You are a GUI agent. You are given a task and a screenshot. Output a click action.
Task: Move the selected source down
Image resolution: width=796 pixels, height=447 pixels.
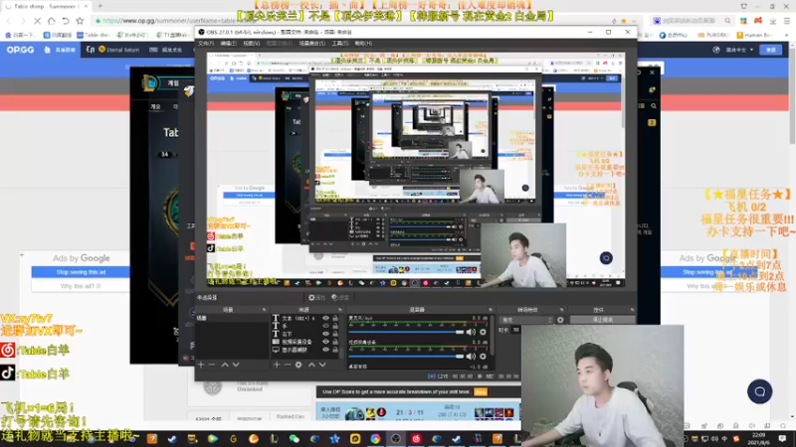point(322,365)
